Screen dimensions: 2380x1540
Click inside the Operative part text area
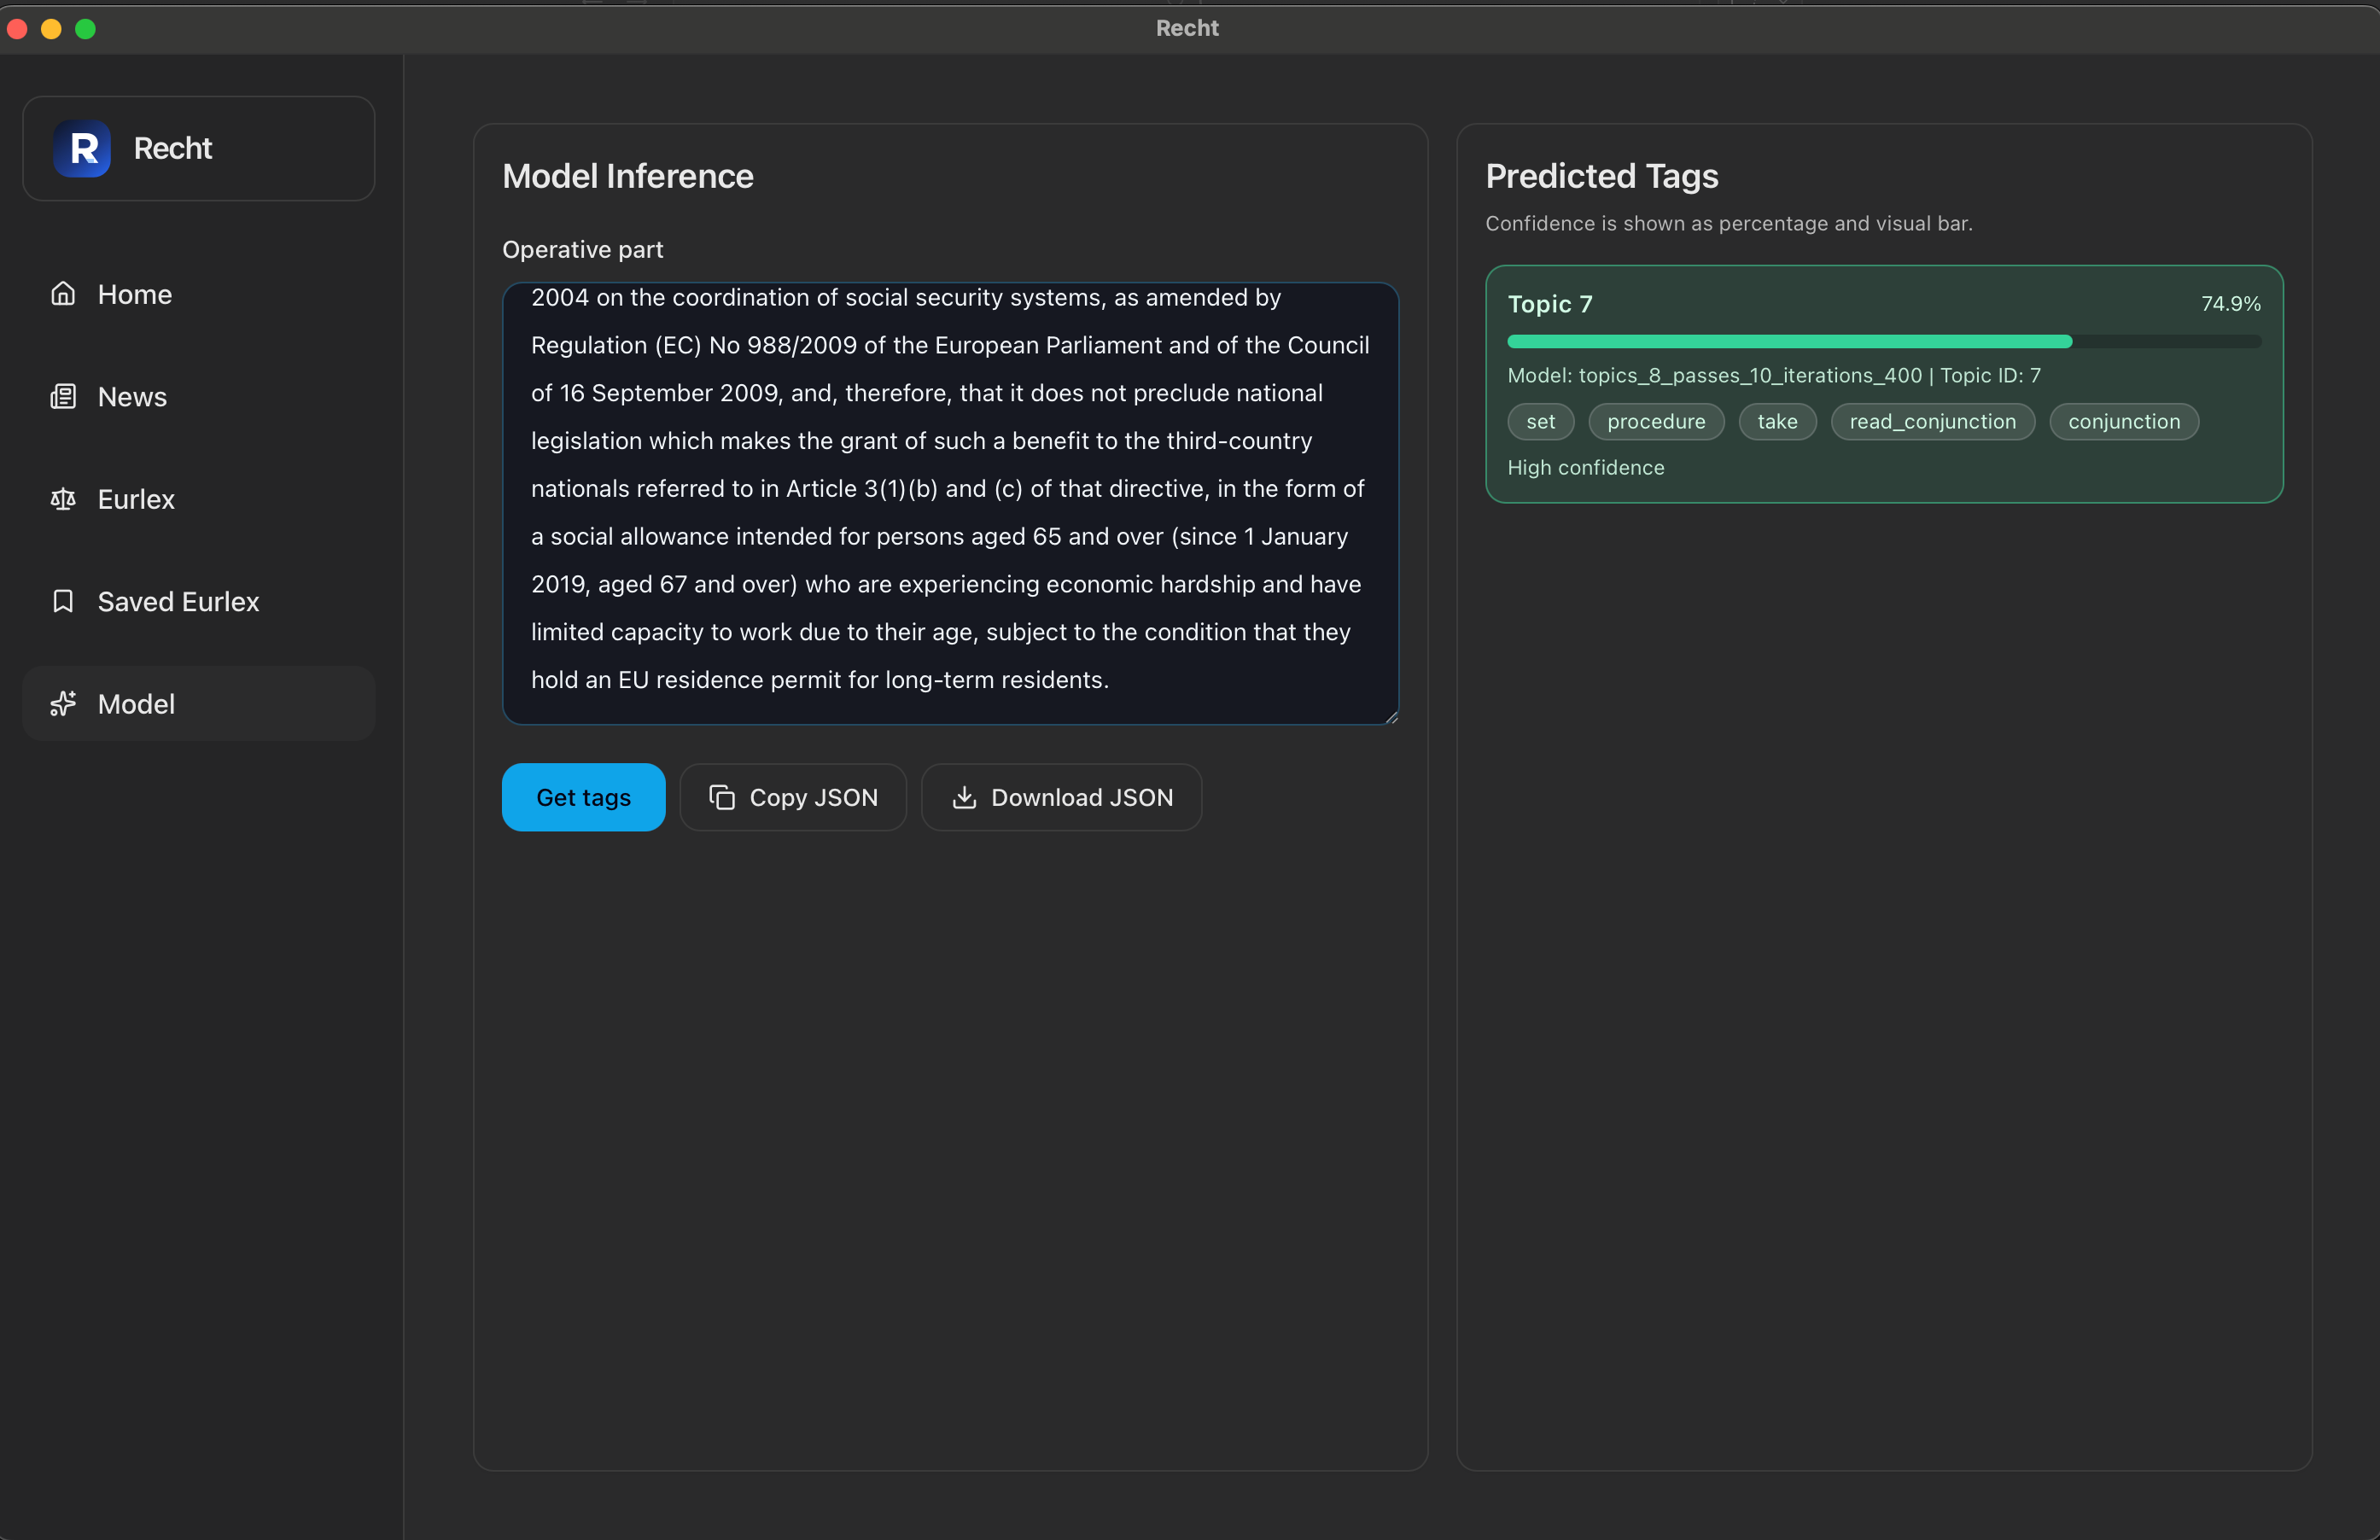[950, 500]
